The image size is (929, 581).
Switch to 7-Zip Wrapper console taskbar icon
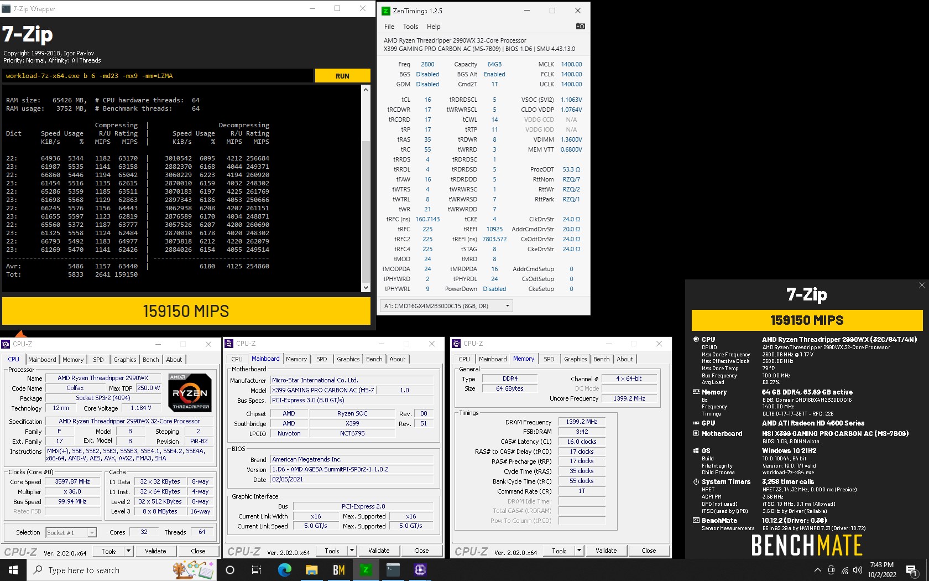[393, 570]
